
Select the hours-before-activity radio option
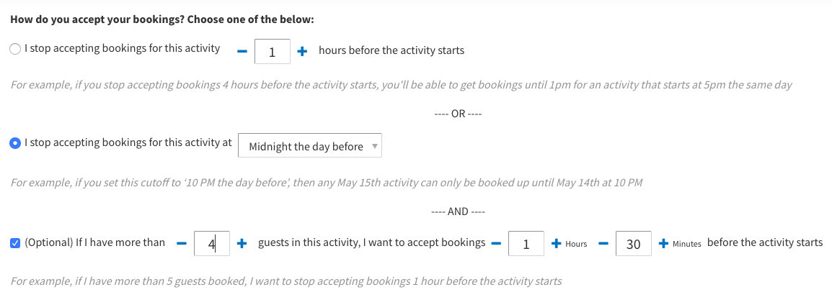[15, 50]
